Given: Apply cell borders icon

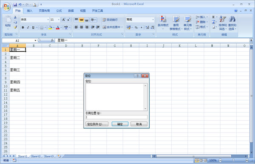Looking at the screenshot, I should [42, 28].
